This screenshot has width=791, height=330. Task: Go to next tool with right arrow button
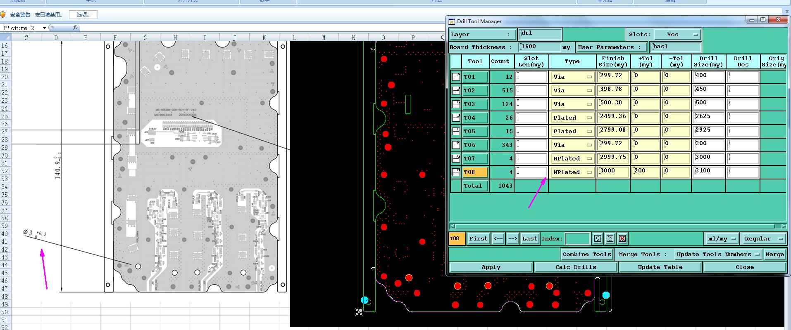coord(512,238)
